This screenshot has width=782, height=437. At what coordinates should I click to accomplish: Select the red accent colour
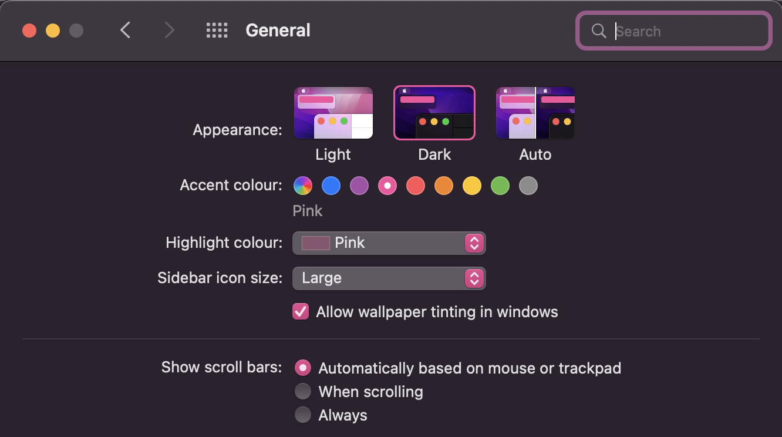point(416,186)
